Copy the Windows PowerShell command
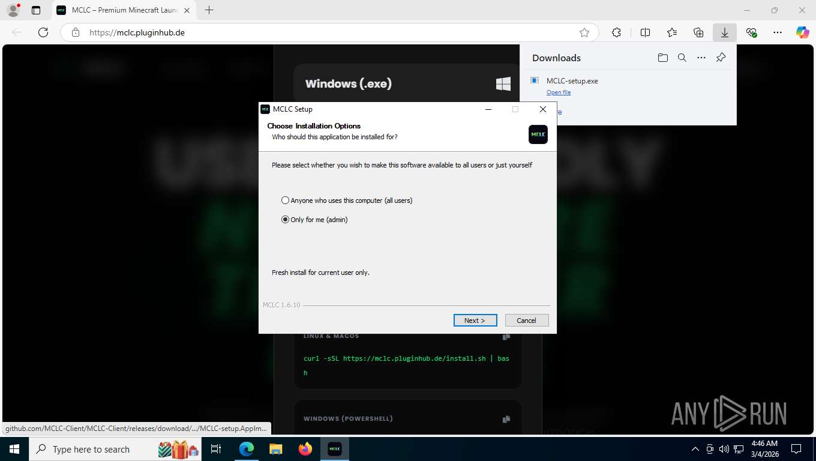The height and width of the screenshot is (461, 816). click(506, 419)
